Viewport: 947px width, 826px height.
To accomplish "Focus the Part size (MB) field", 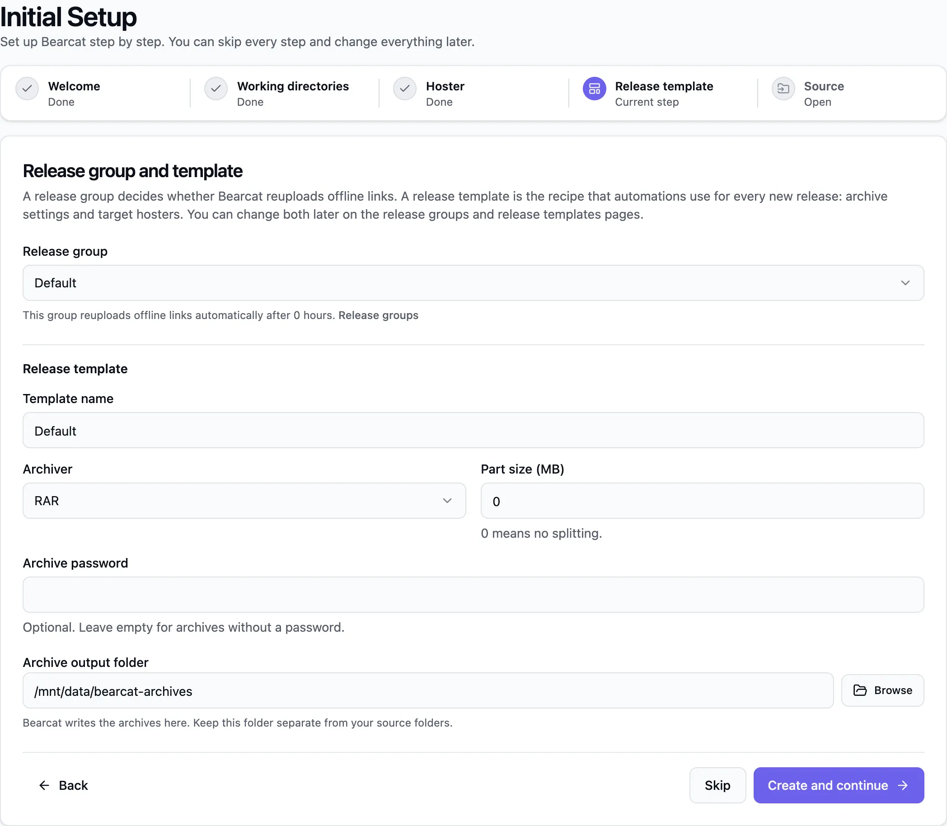I will click(702, 501).
